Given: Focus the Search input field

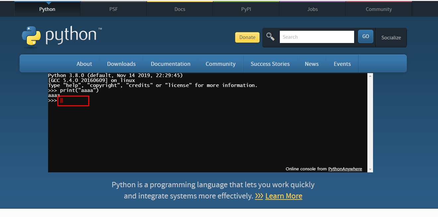Looking at the screenshot, I should tap(317, 37).
